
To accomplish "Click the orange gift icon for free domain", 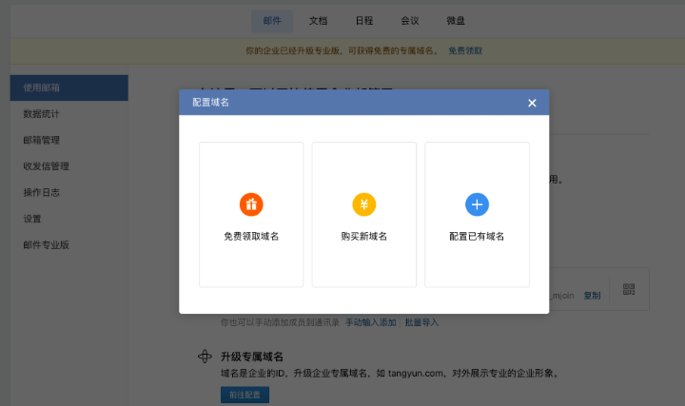I will coord(251,203).
